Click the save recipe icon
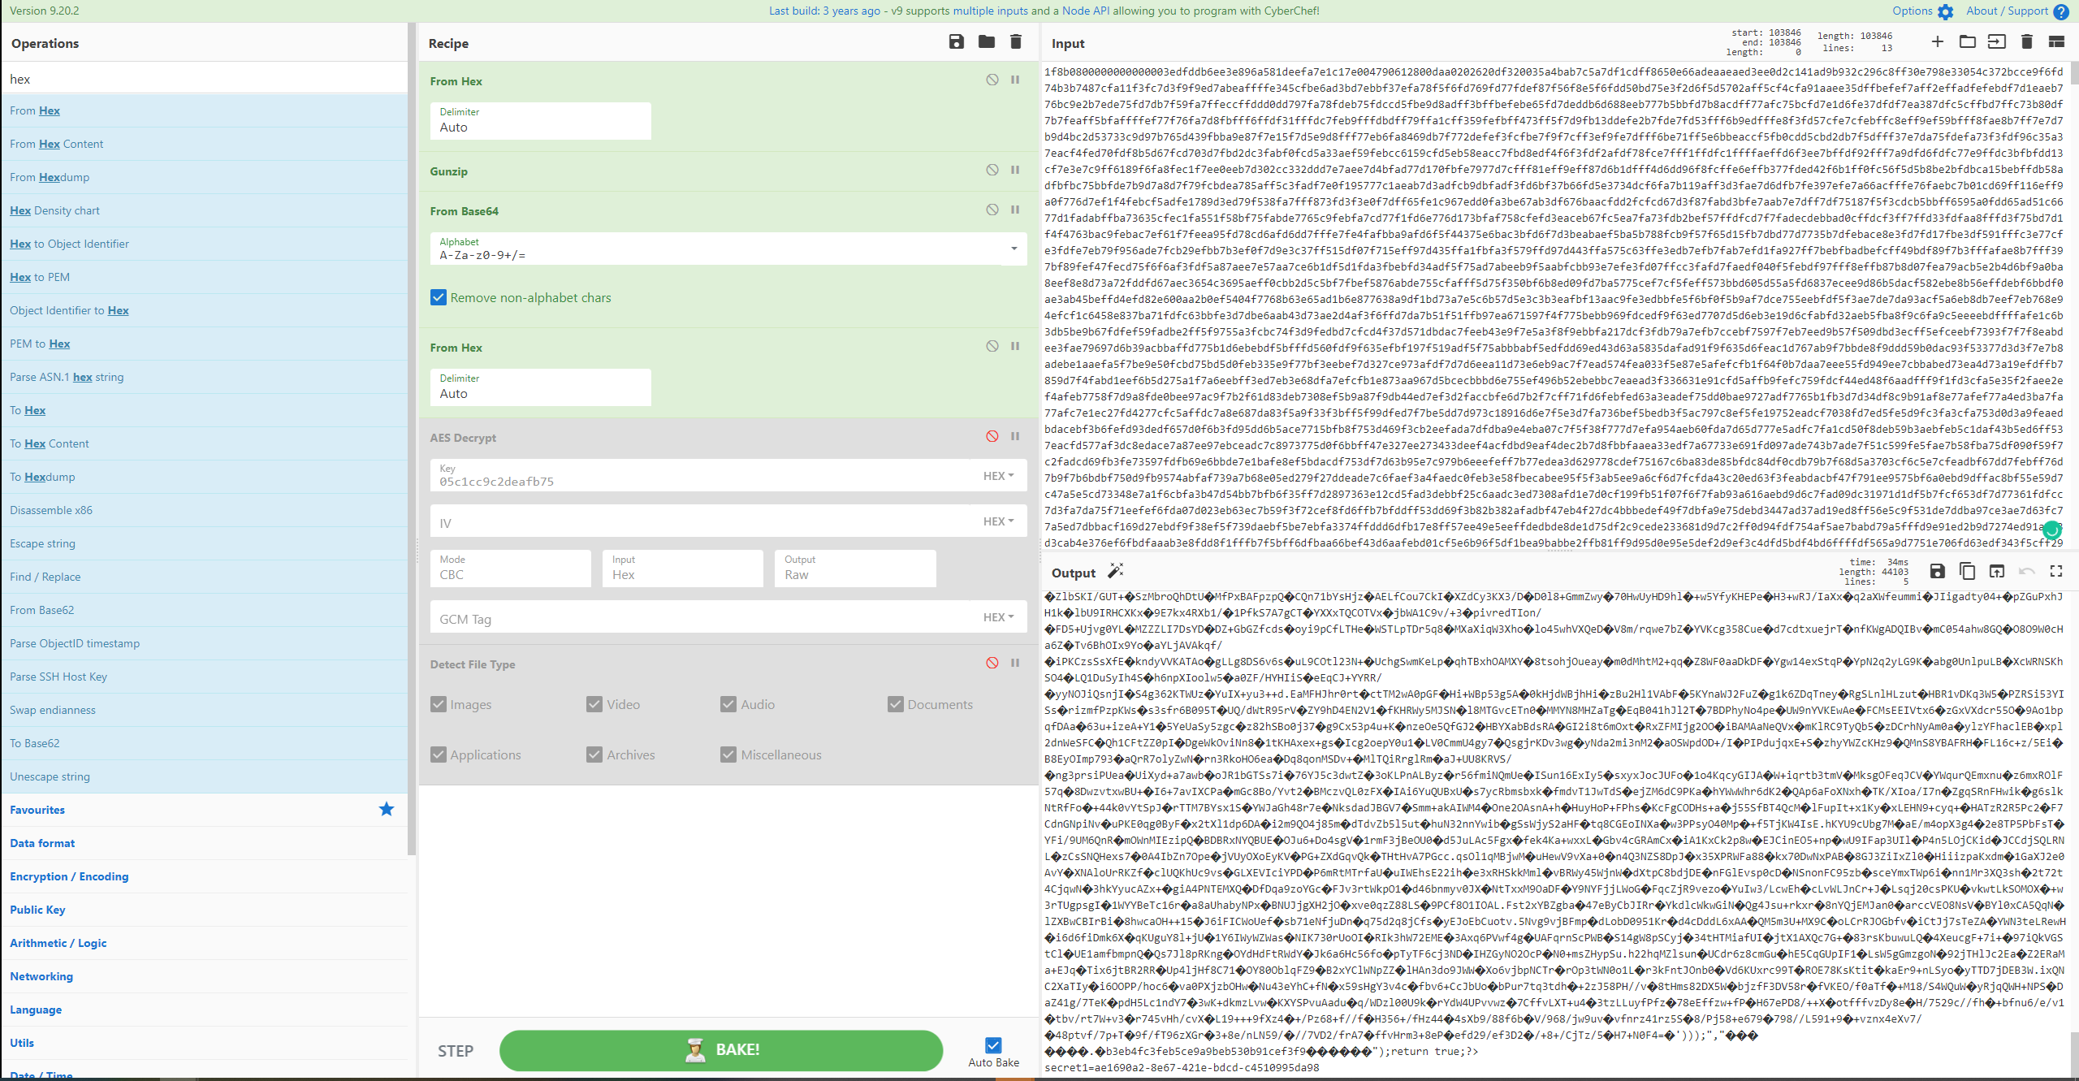 (956, 42)
